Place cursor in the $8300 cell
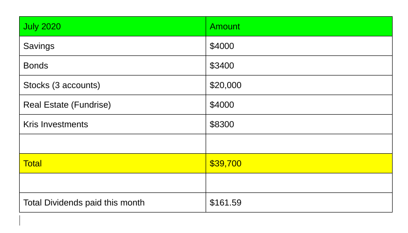Viewport: 408px width, 233px height. [299, 124]
